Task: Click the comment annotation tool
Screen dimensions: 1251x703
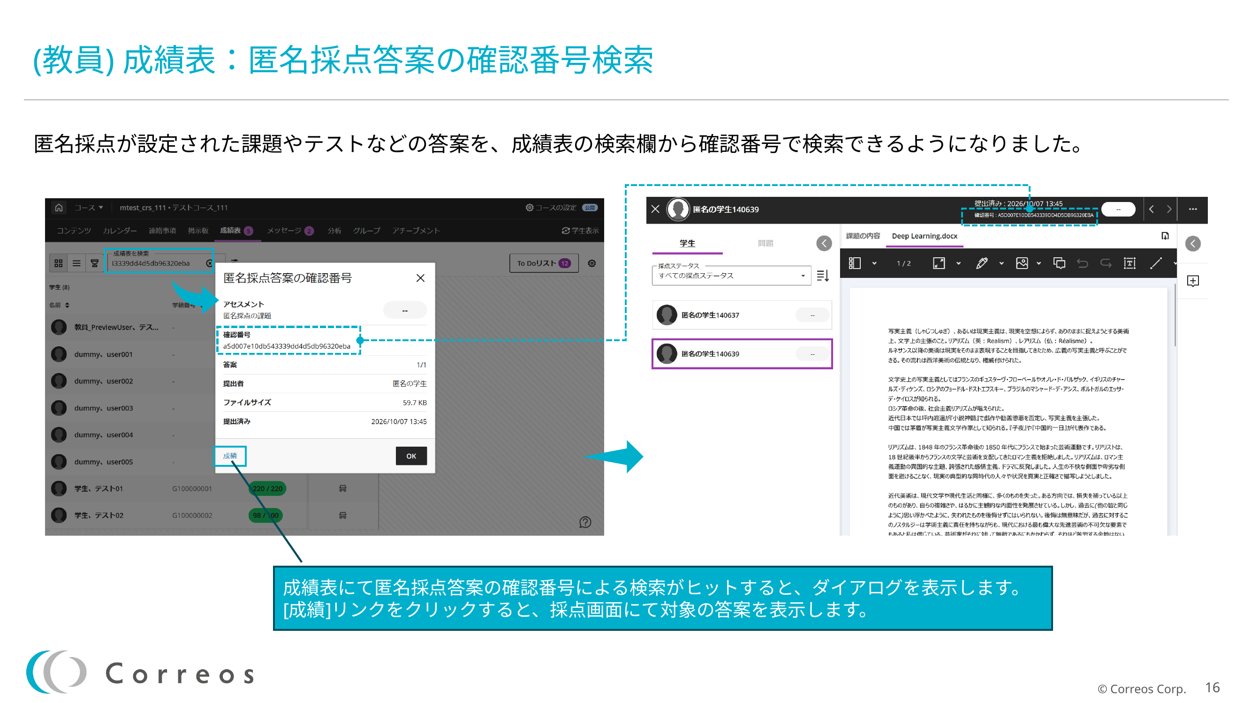Action: [x=1059, y=263]
